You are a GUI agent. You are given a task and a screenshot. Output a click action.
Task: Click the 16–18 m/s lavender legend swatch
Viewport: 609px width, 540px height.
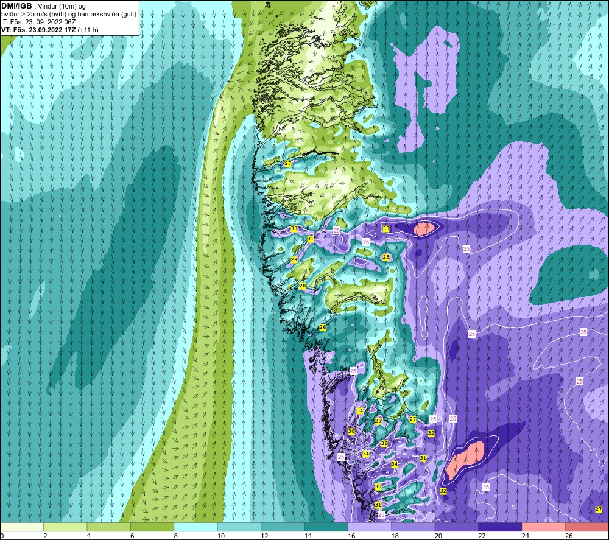370,527
